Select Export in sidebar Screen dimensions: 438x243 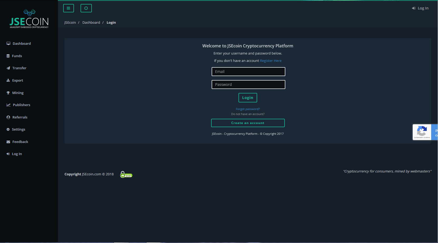pos(18,80)
